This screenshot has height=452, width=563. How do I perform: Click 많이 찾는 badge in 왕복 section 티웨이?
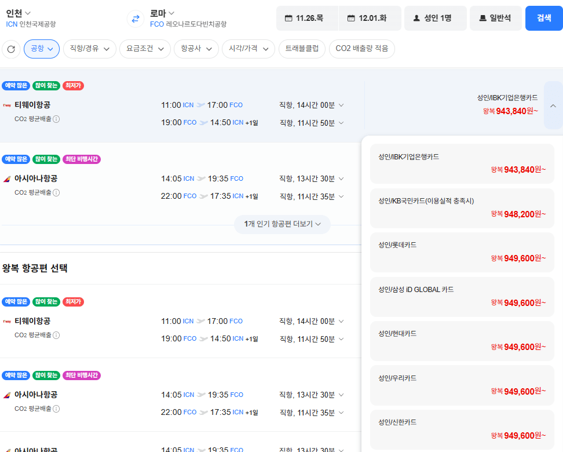tap(46, 302)
